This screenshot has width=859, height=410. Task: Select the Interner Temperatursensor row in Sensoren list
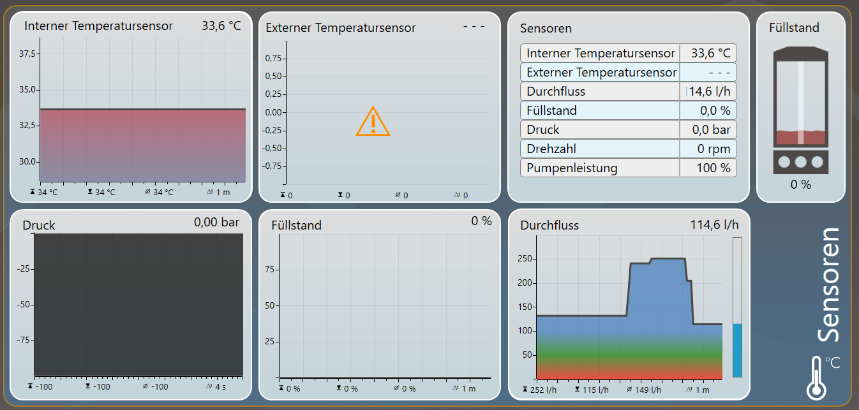629,54
